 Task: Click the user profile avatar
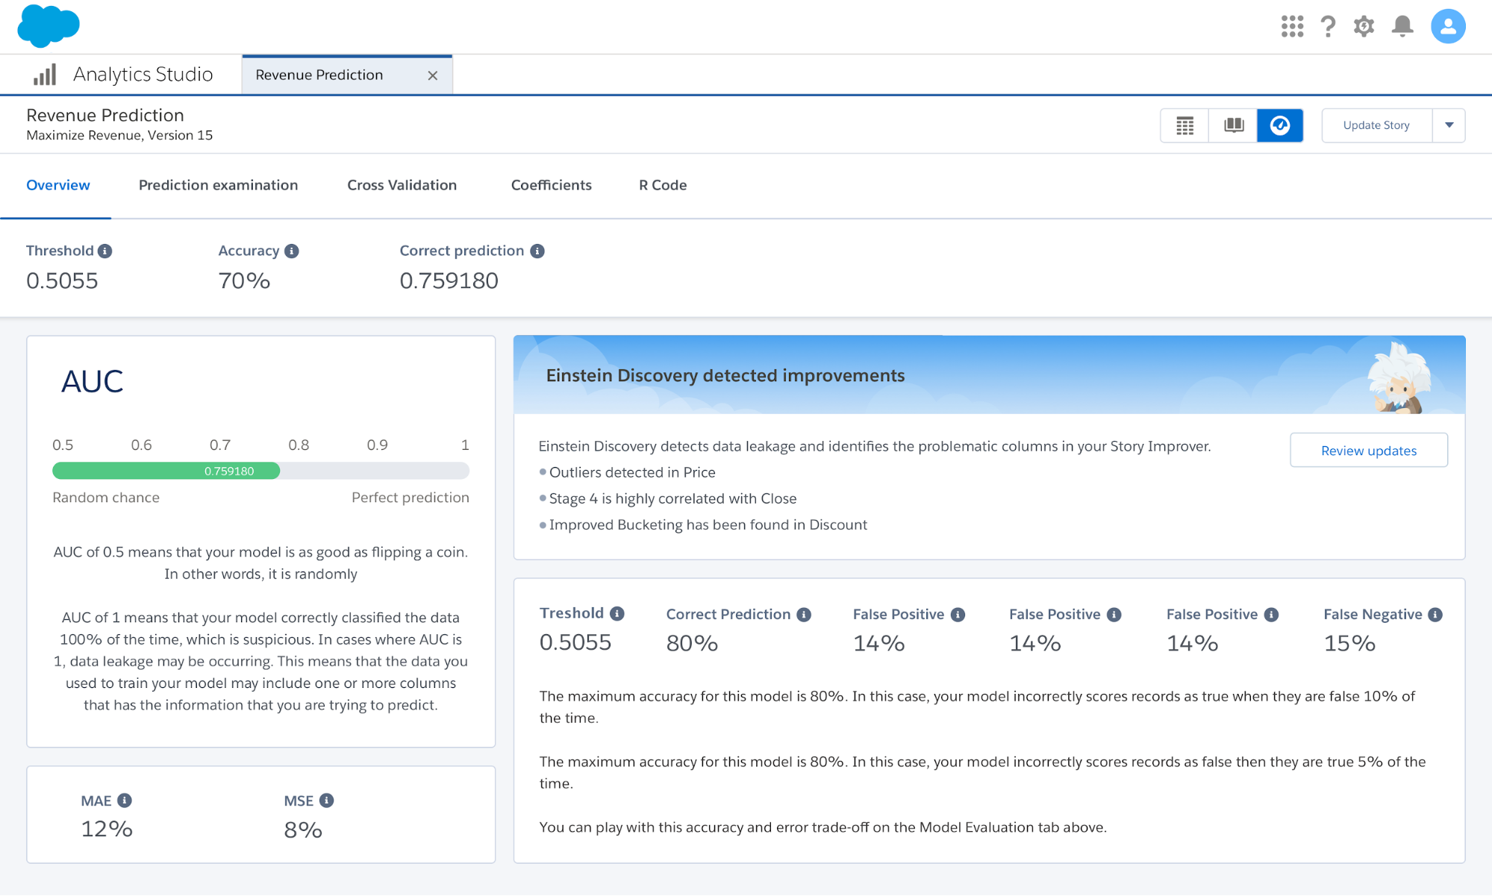(x=1447, y=27)
